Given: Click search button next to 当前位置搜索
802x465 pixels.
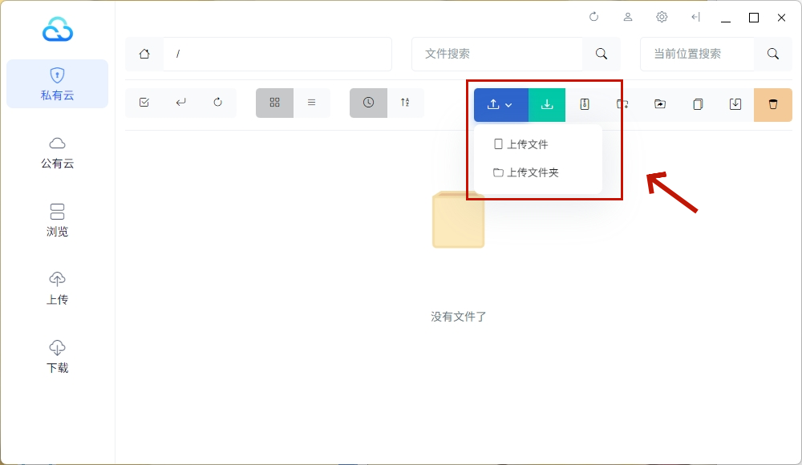Looking at the screenshot, I should [773, 54].
